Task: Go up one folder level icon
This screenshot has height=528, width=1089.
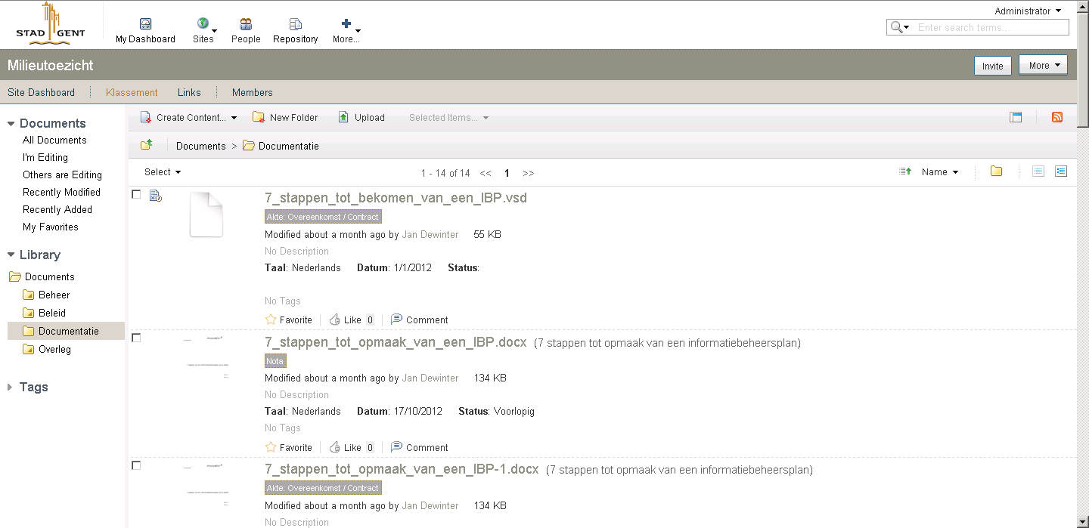Action: [x=147, y=145]
